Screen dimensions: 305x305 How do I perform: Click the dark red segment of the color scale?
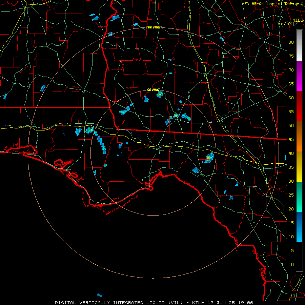pyautogui.click(x=299, y=106)
